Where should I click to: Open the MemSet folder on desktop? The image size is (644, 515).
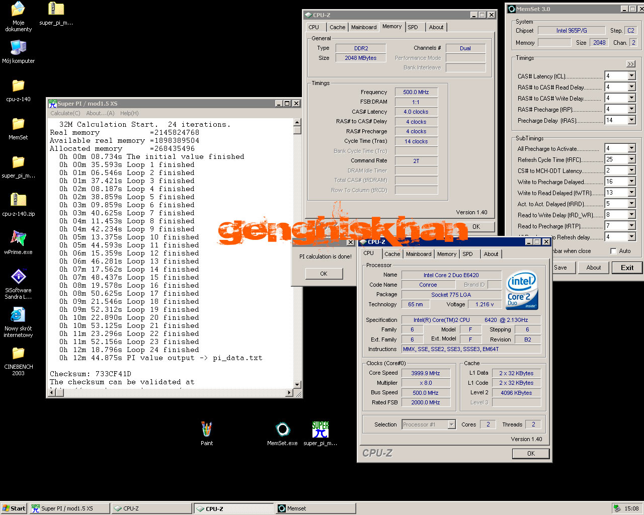pyautogui.click(x=18, y=129)
